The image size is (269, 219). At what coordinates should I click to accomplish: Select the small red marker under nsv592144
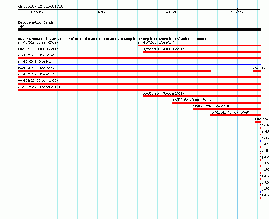click(18, 52)
